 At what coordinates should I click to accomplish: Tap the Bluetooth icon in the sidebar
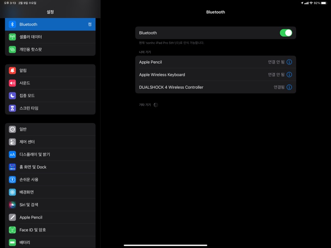click(x=12, y=24)
